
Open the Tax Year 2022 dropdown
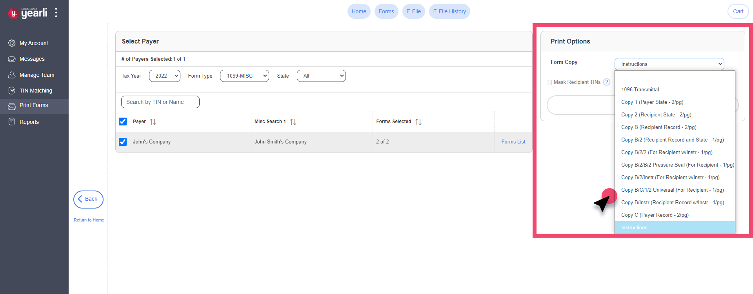[x=165, y=76]
